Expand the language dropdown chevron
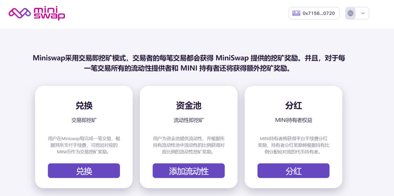This screenshot has height=196, width=394. [363, 13]
